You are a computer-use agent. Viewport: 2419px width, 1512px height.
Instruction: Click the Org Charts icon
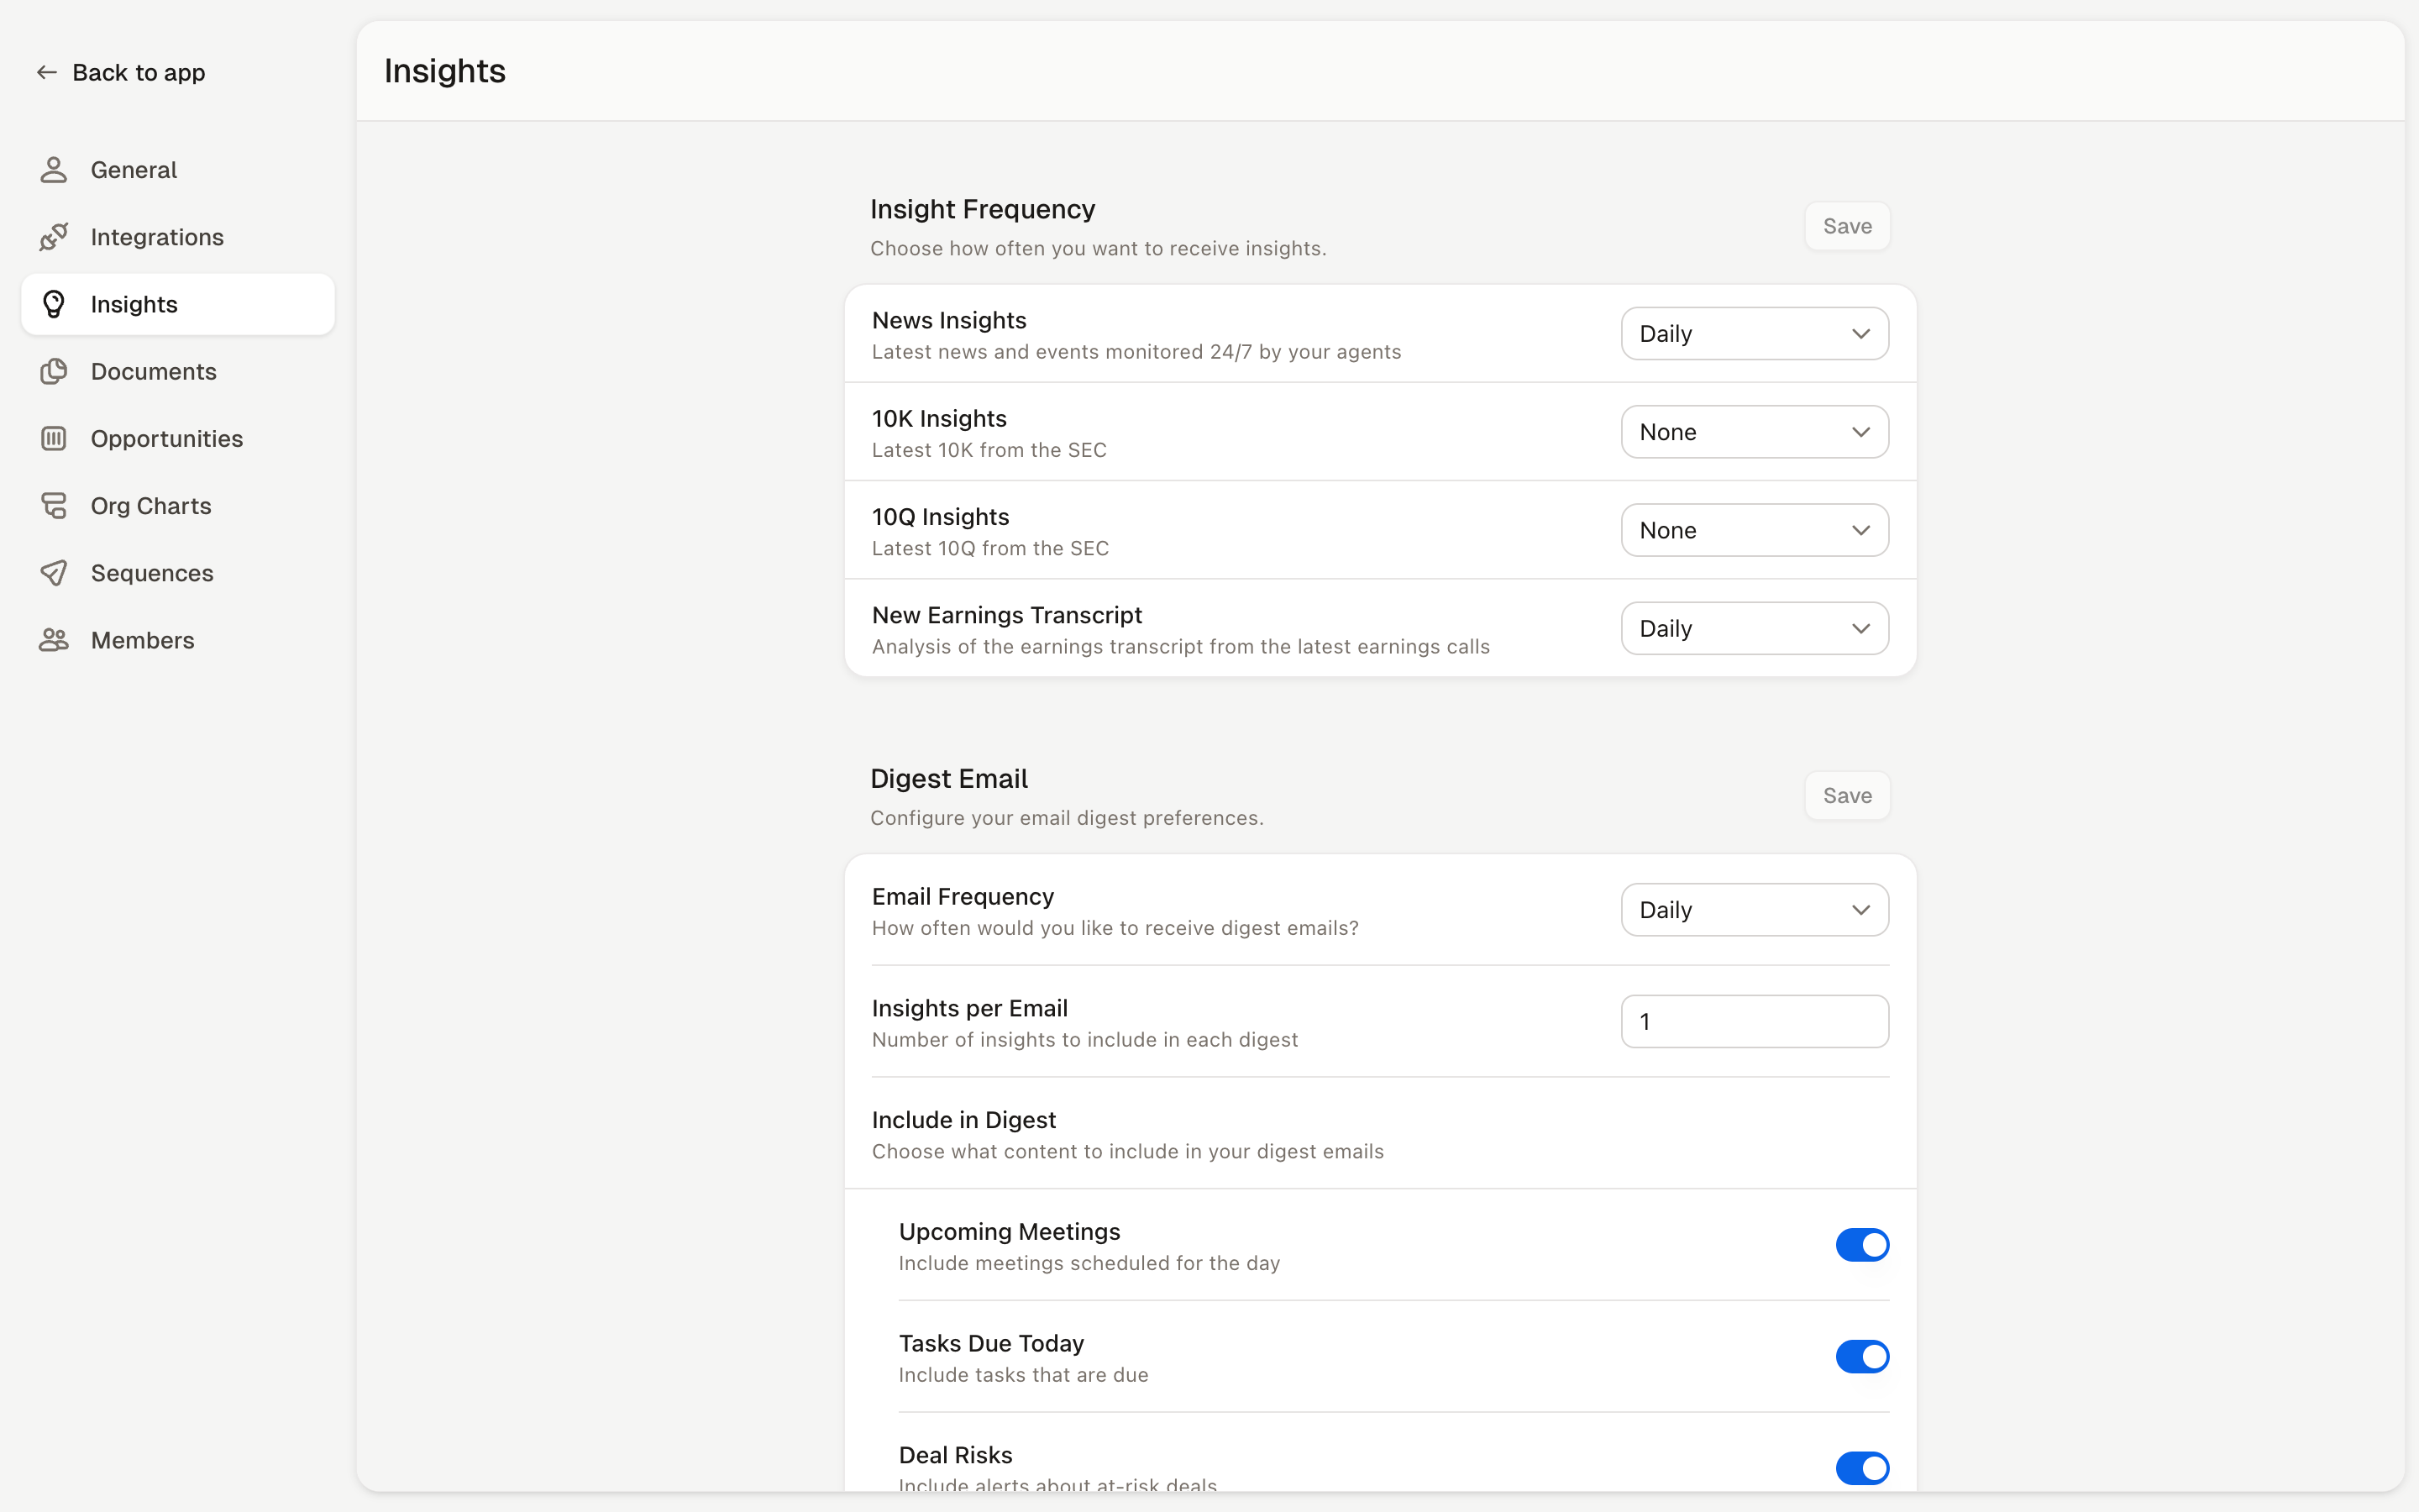point(54,506)
